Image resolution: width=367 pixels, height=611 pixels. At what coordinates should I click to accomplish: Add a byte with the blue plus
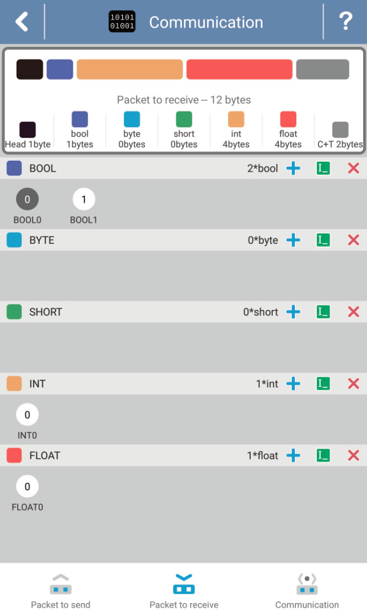293,240
